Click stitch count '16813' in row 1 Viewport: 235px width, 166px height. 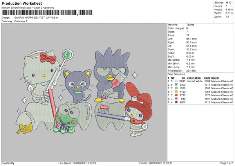[x=182, y=81]
